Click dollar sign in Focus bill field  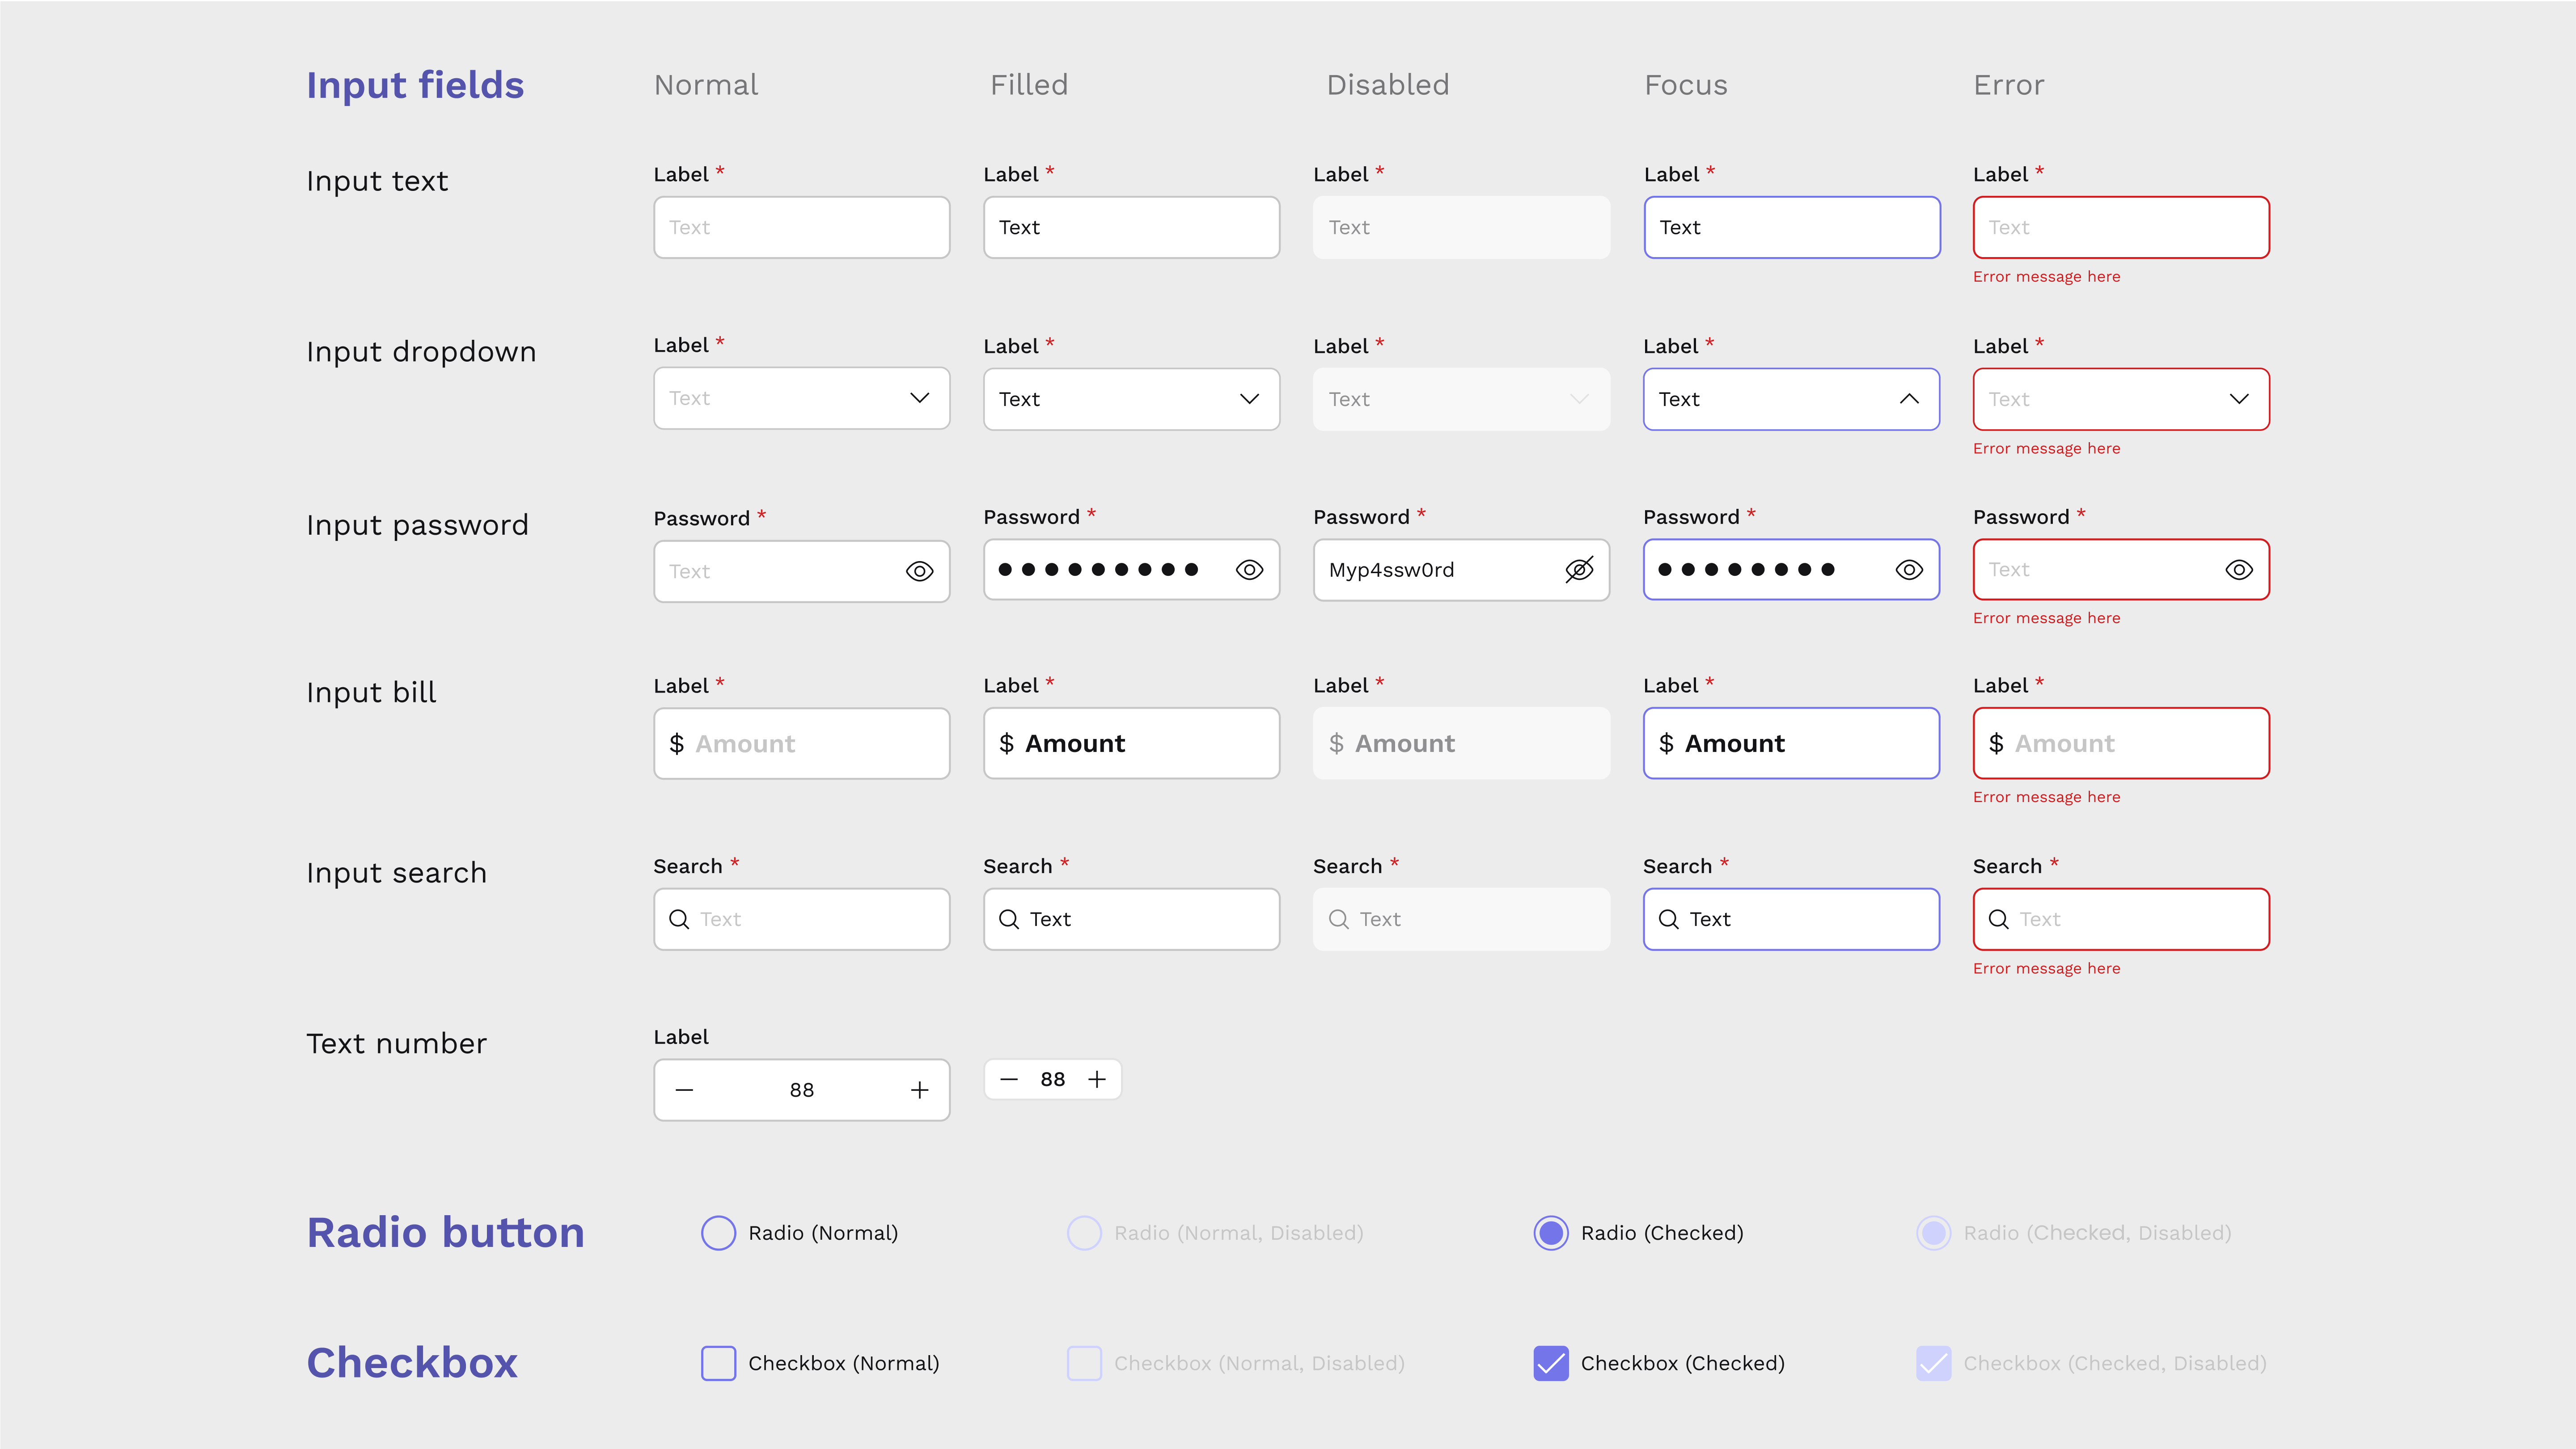pos(1667,744)
